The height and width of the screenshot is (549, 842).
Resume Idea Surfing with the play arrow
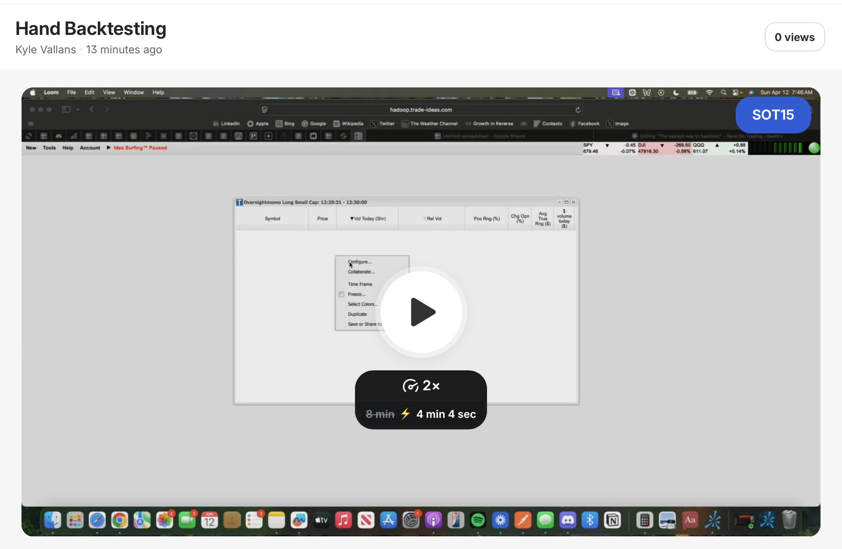(x=109, y=148)
